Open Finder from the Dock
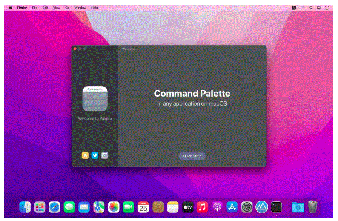The height and width of the screenshot is (221, 338). pyautogui.click(x=25, y=207)
